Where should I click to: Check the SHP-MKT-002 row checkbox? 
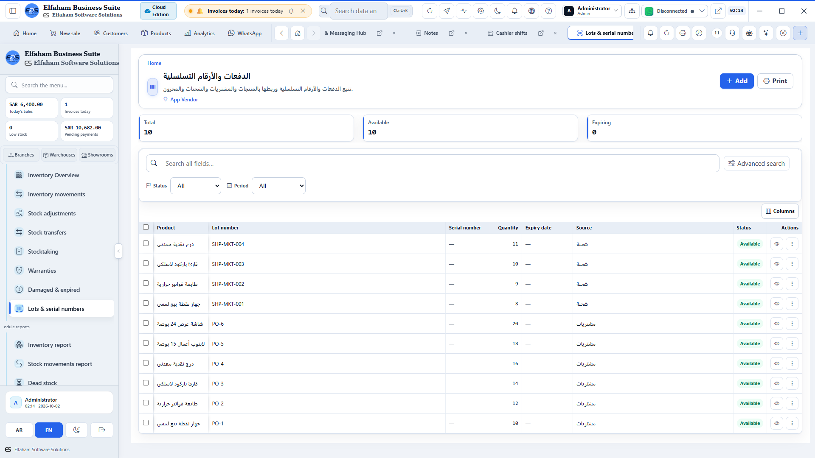tap(146, 283)
